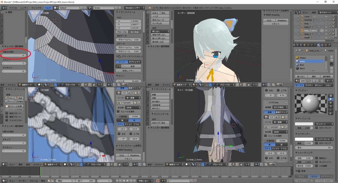Open the ファイル menu
Image resolution: width=338 pixels, height=183 pixels.
[13, 8]
